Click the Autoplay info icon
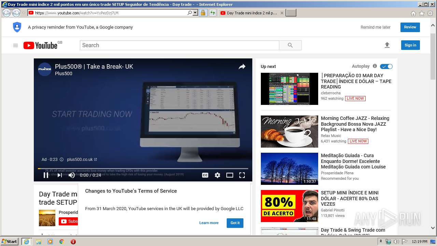The image size is (437, 246). tap(375, 66)
